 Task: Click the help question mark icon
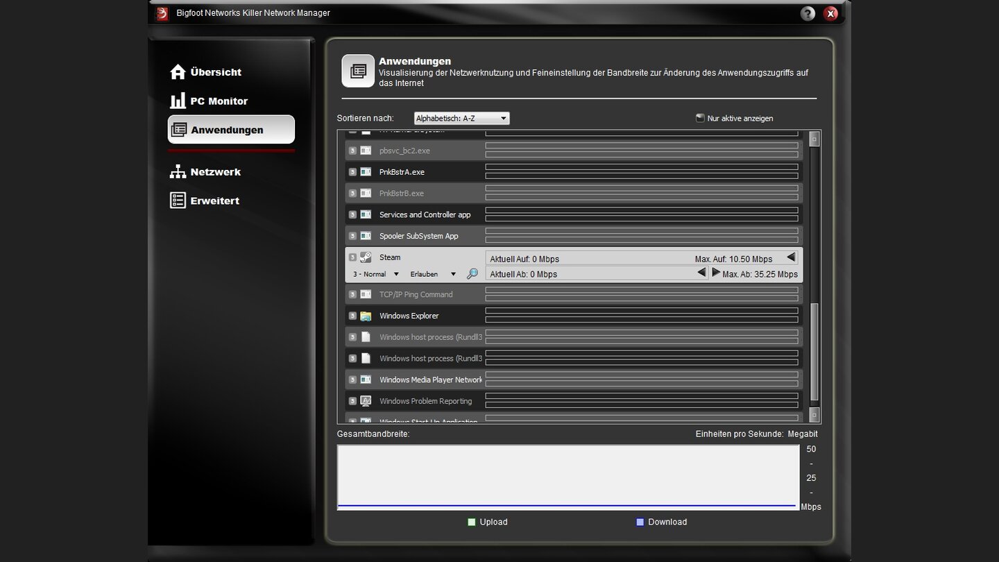click(x=808, y=13)
